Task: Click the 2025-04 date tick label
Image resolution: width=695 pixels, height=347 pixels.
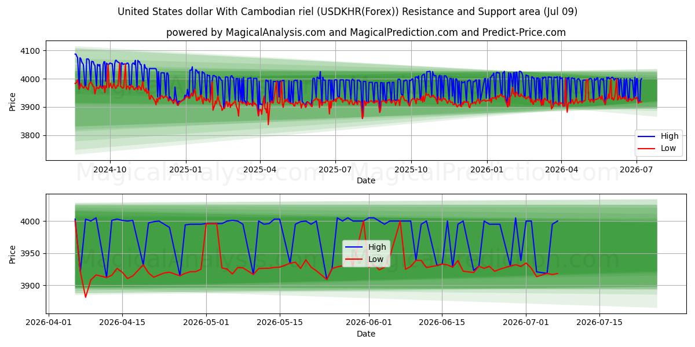Action: pyautogui.click(x=260, y=169)
